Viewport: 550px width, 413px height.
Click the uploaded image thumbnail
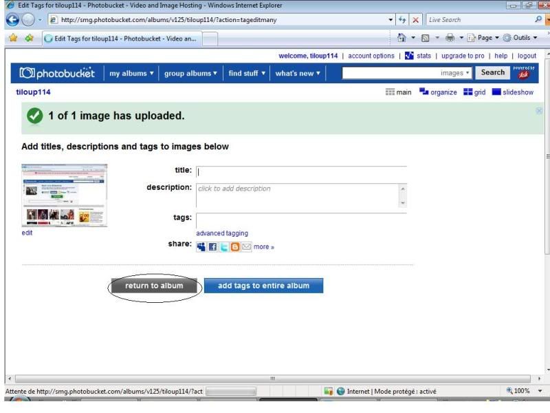[x=64, y=195]
